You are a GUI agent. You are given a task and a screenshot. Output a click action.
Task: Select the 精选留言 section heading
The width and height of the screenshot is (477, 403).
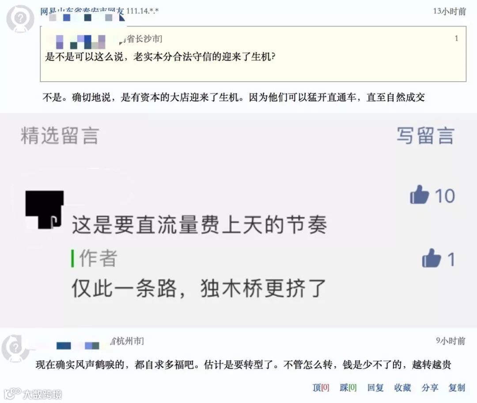[60, 136]
